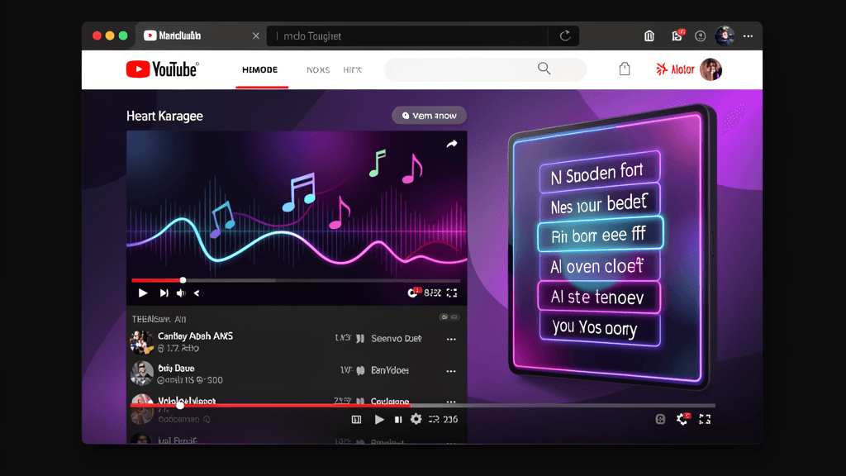The image size is (846, 476).
Task: Click bottom bar play button
Action: pyautogui.click(x=379, y=419)
